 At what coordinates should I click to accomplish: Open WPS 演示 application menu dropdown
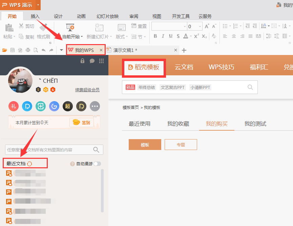pyautogui.click(x=38, y=5)
